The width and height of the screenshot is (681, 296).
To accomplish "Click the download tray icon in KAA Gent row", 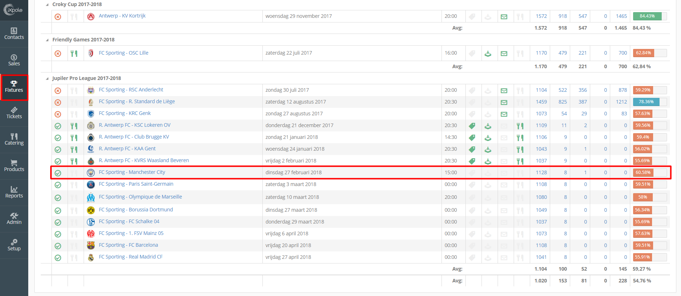I will pos(488,150).
